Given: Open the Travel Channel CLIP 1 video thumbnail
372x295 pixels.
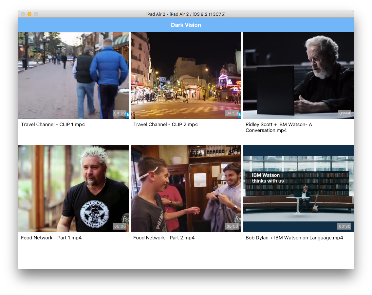Looking at the screenshot, I should (x=74, y=75).
